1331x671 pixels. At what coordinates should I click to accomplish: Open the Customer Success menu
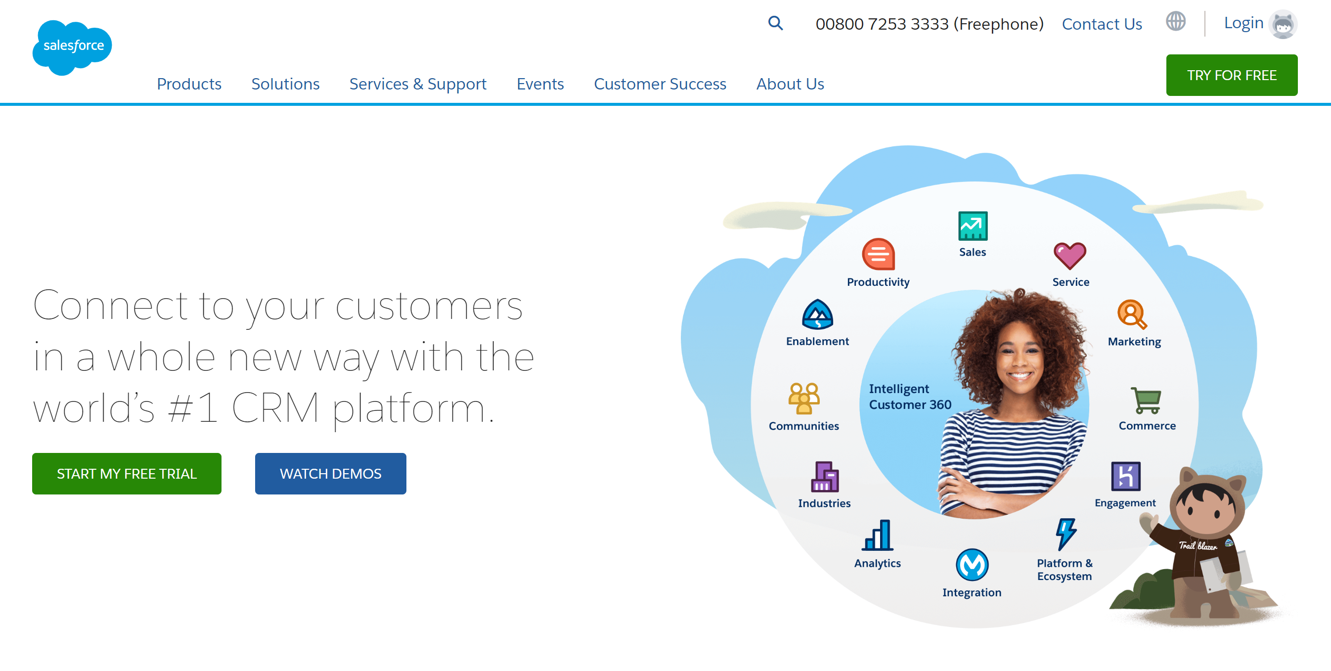click(660, 84)
